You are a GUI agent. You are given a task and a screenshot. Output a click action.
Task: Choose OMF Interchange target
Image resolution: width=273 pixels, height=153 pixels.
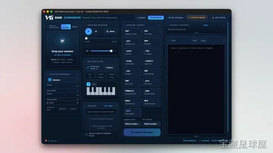(x=151, y=72)
